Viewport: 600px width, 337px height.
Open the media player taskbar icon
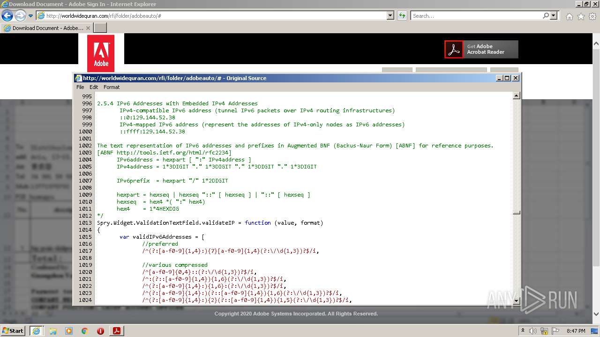click(69, 331)
